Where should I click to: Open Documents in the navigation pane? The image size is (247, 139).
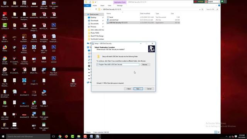point(95,24)
